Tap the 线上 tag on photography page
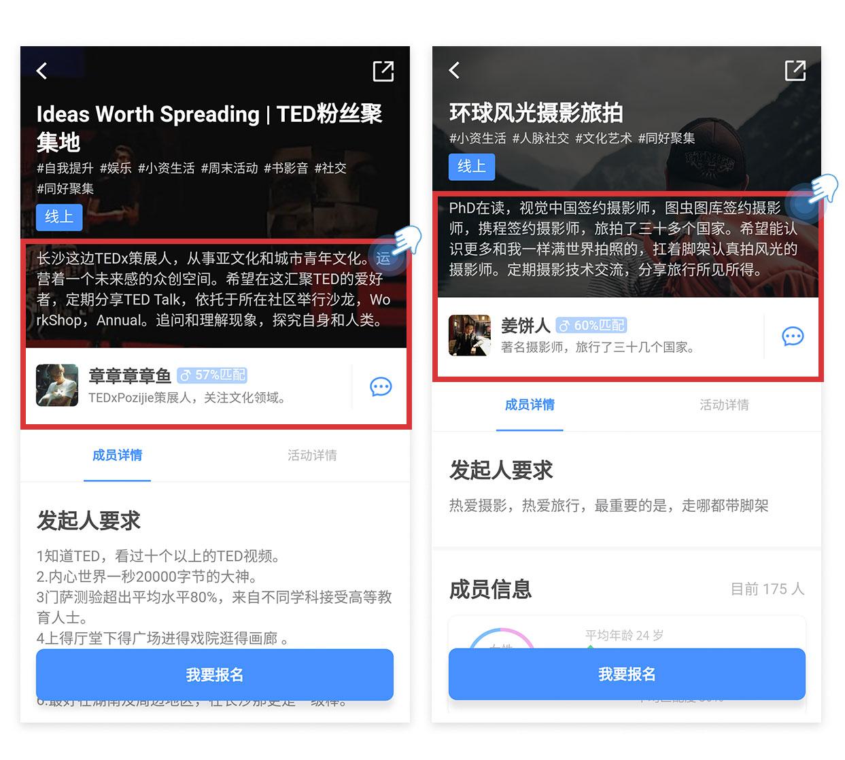 pyautogui.click(x=472, y=167)
